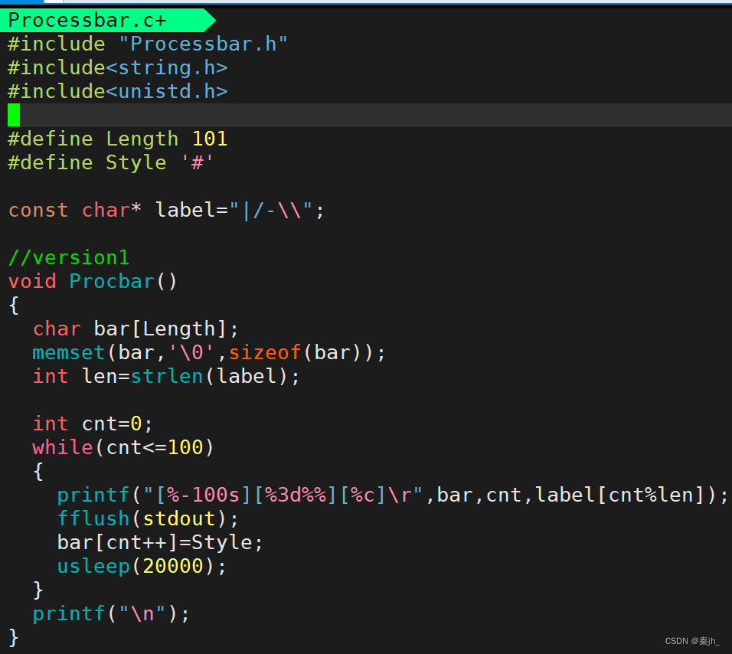Click the memset(bar,'\0',sizeof(bar)); line
This screenshot has height=654, width=732.
coord(209,353)
